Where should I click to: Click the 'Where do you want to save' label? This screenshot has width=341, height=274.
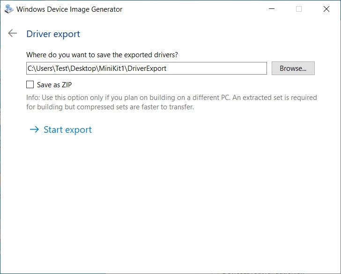(102, 55)
